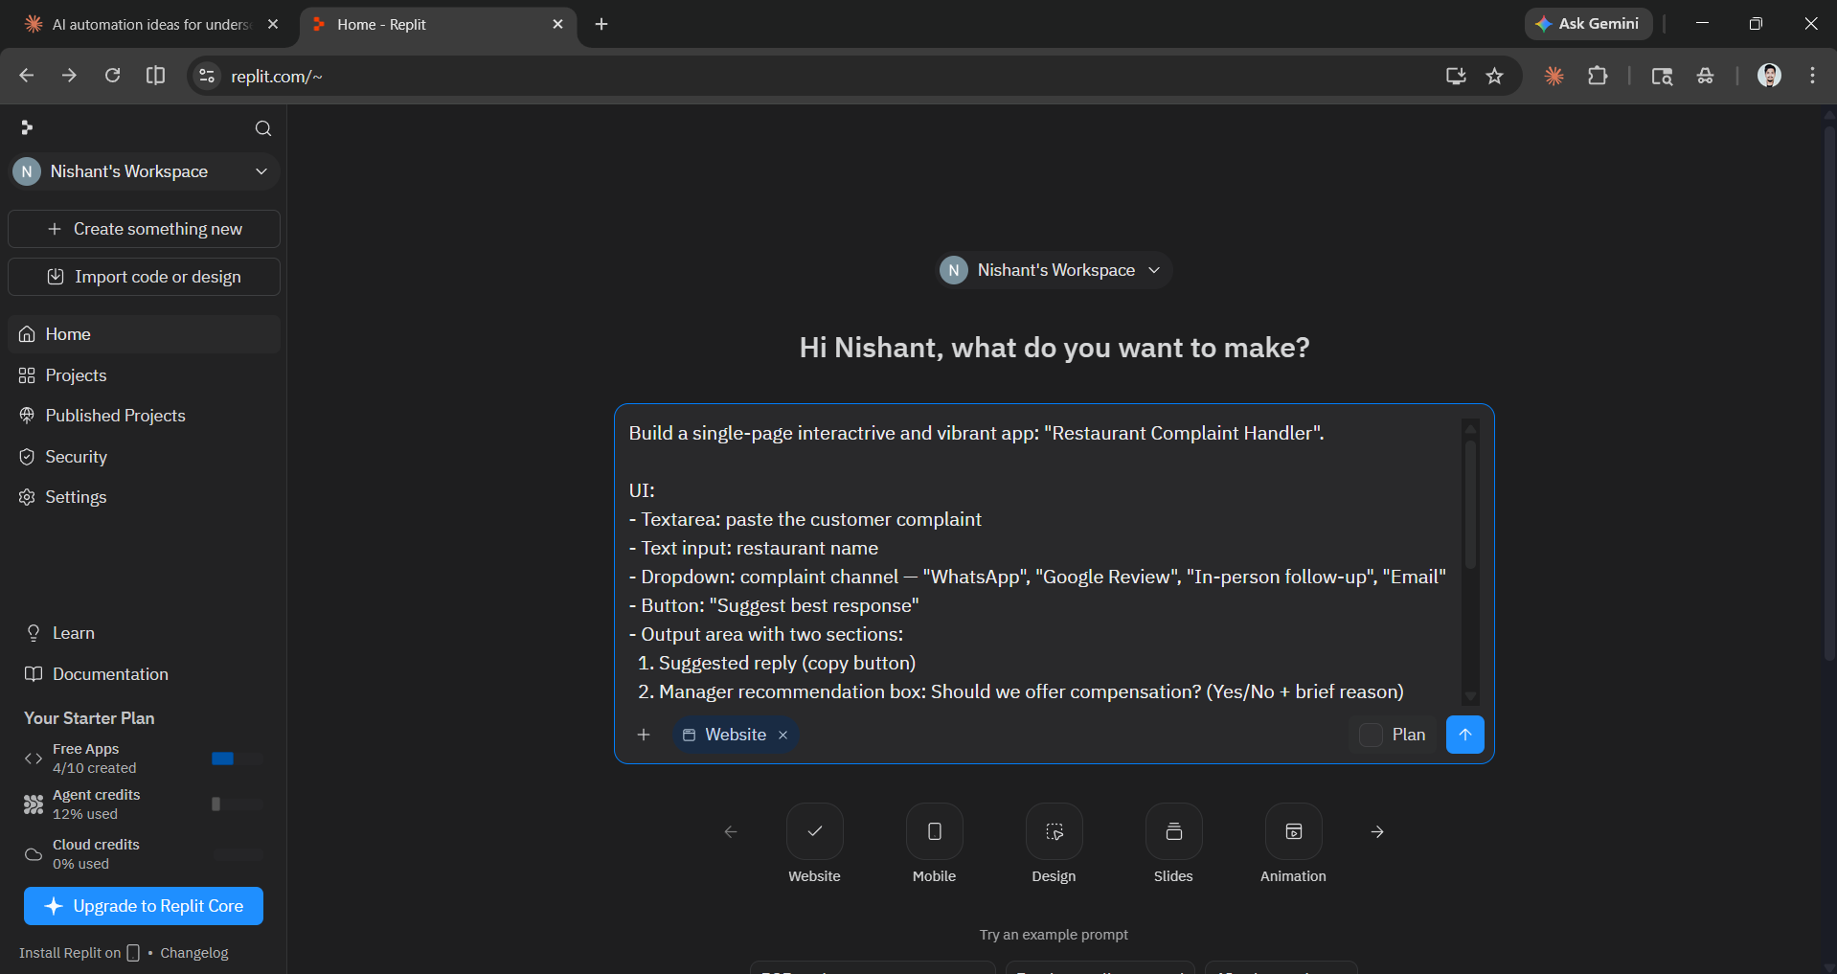The height and width of the screenshot is (974, 1837).
Task: Click the plus attach icon in prompt box
Action: coord(644,735)
